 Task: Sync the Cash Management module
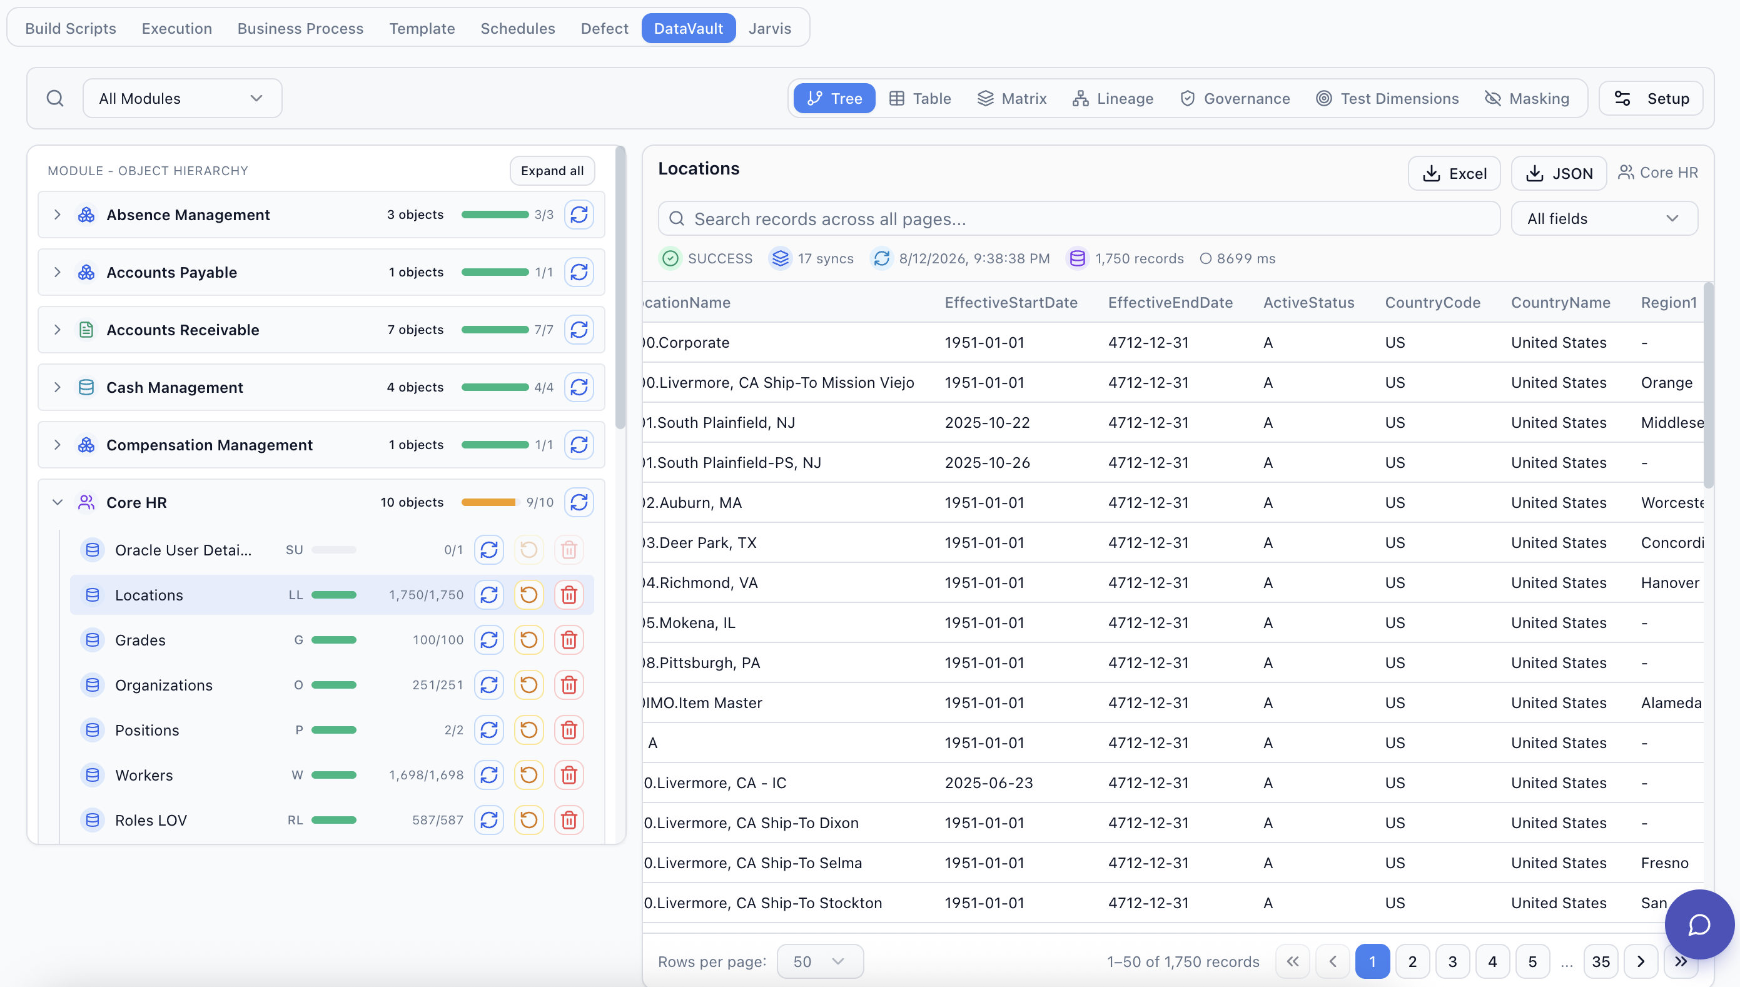tap(579, 388)
